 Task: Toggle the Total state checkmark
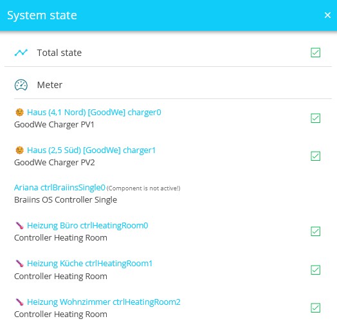(316, 53)
